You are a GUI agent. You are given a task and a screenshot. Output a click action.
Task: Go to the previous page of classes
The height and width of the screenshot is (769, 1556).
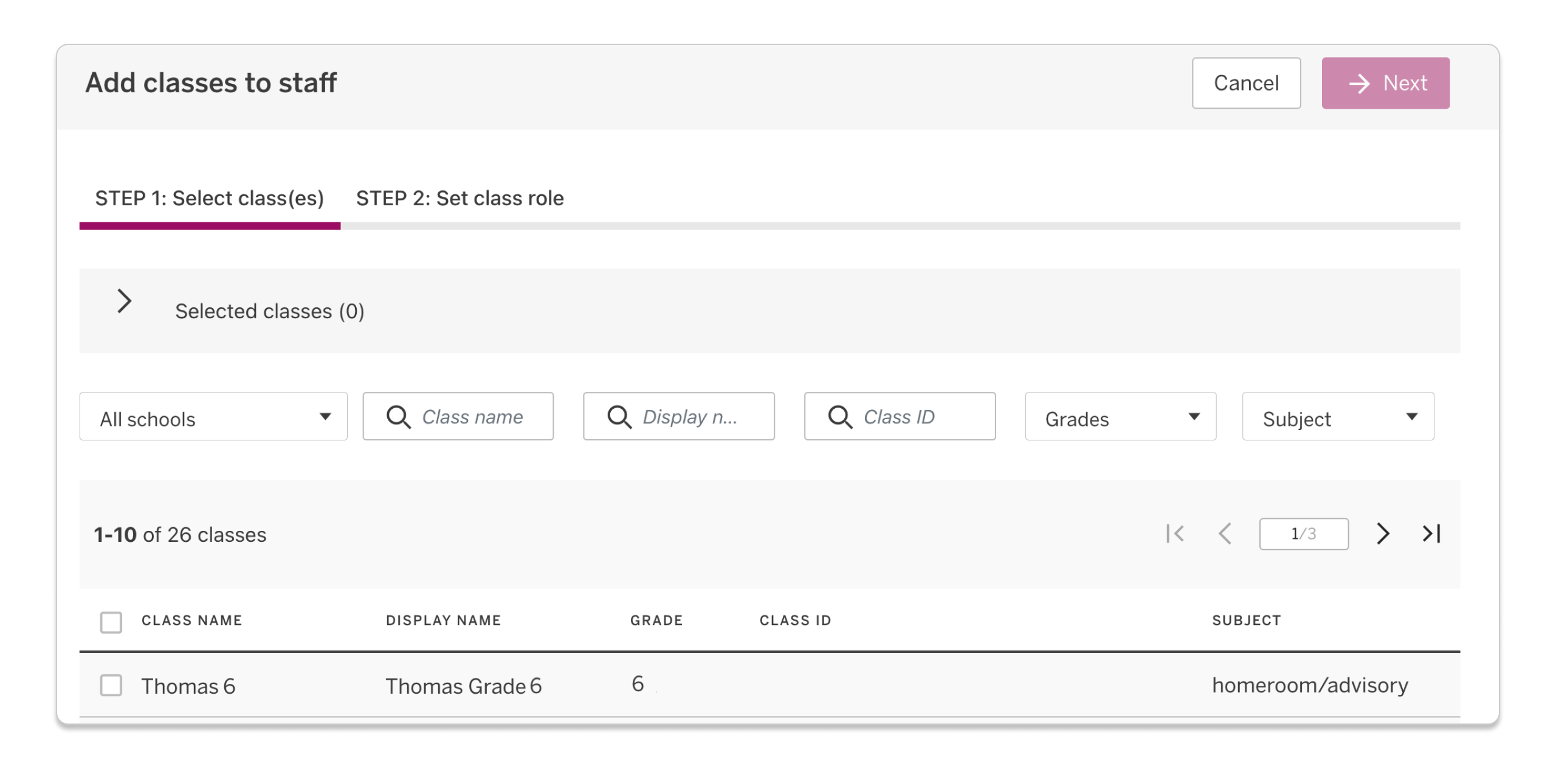tap(1225, 534)
